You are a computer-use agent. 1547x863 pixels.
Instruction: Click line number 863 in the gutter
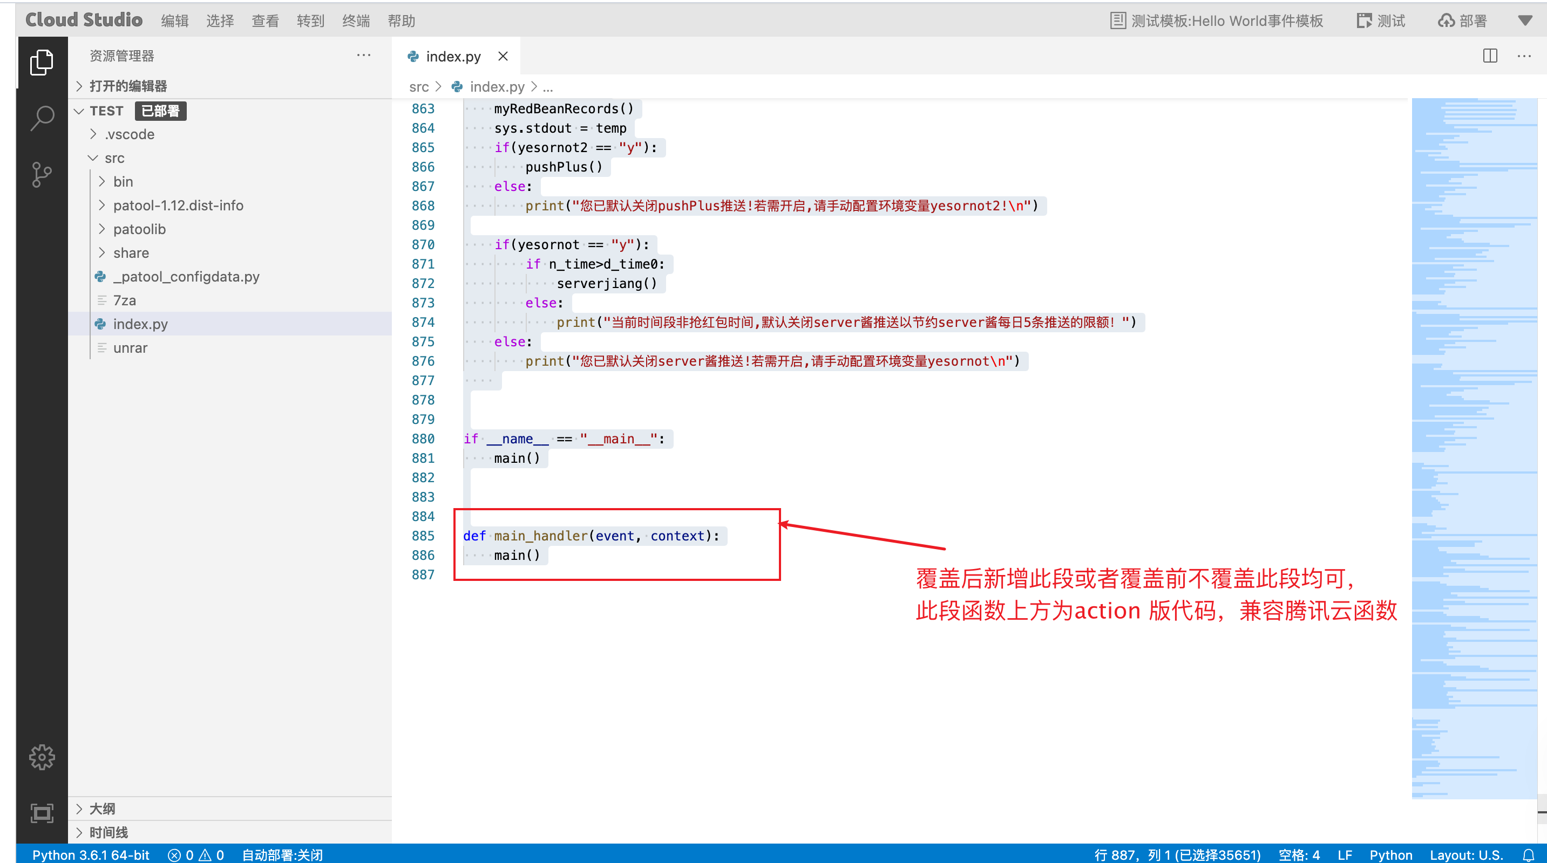pyautogui.click(x=423, y=108)
